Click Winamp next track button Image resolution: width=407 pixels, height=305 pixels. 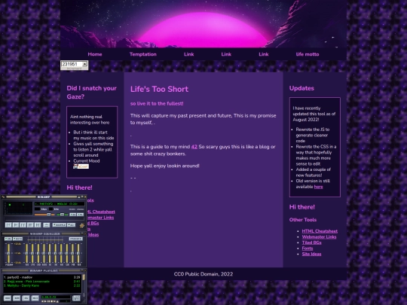click(38, 225)
